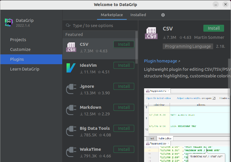
Task: Minimize the Welcome to DataGrip window
Action: coord(216,4)
